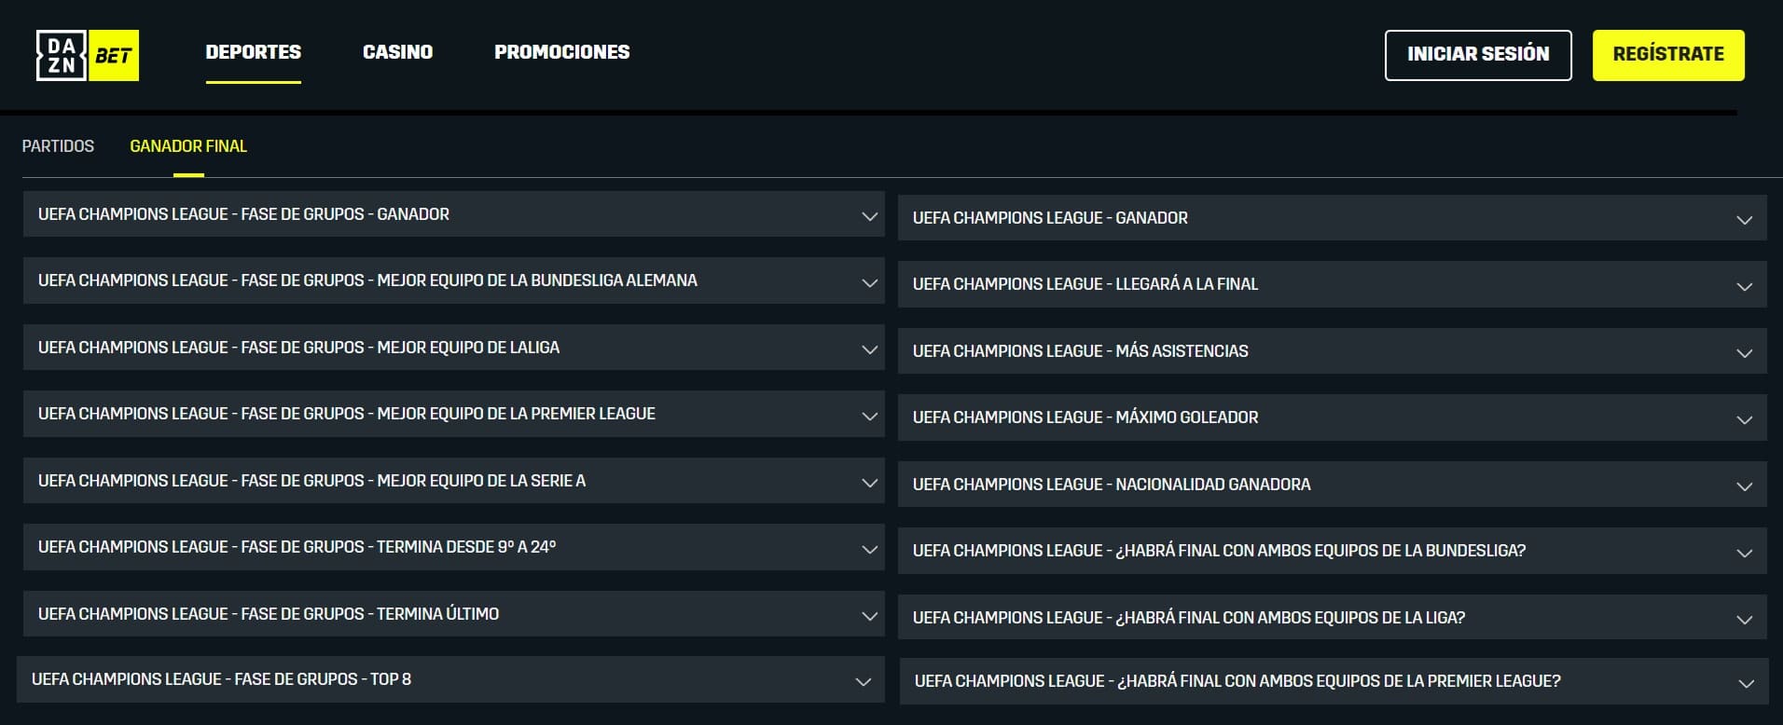Open the Casino section
This screenshot has height=725, width=1783.
click(x=397, y=52)
